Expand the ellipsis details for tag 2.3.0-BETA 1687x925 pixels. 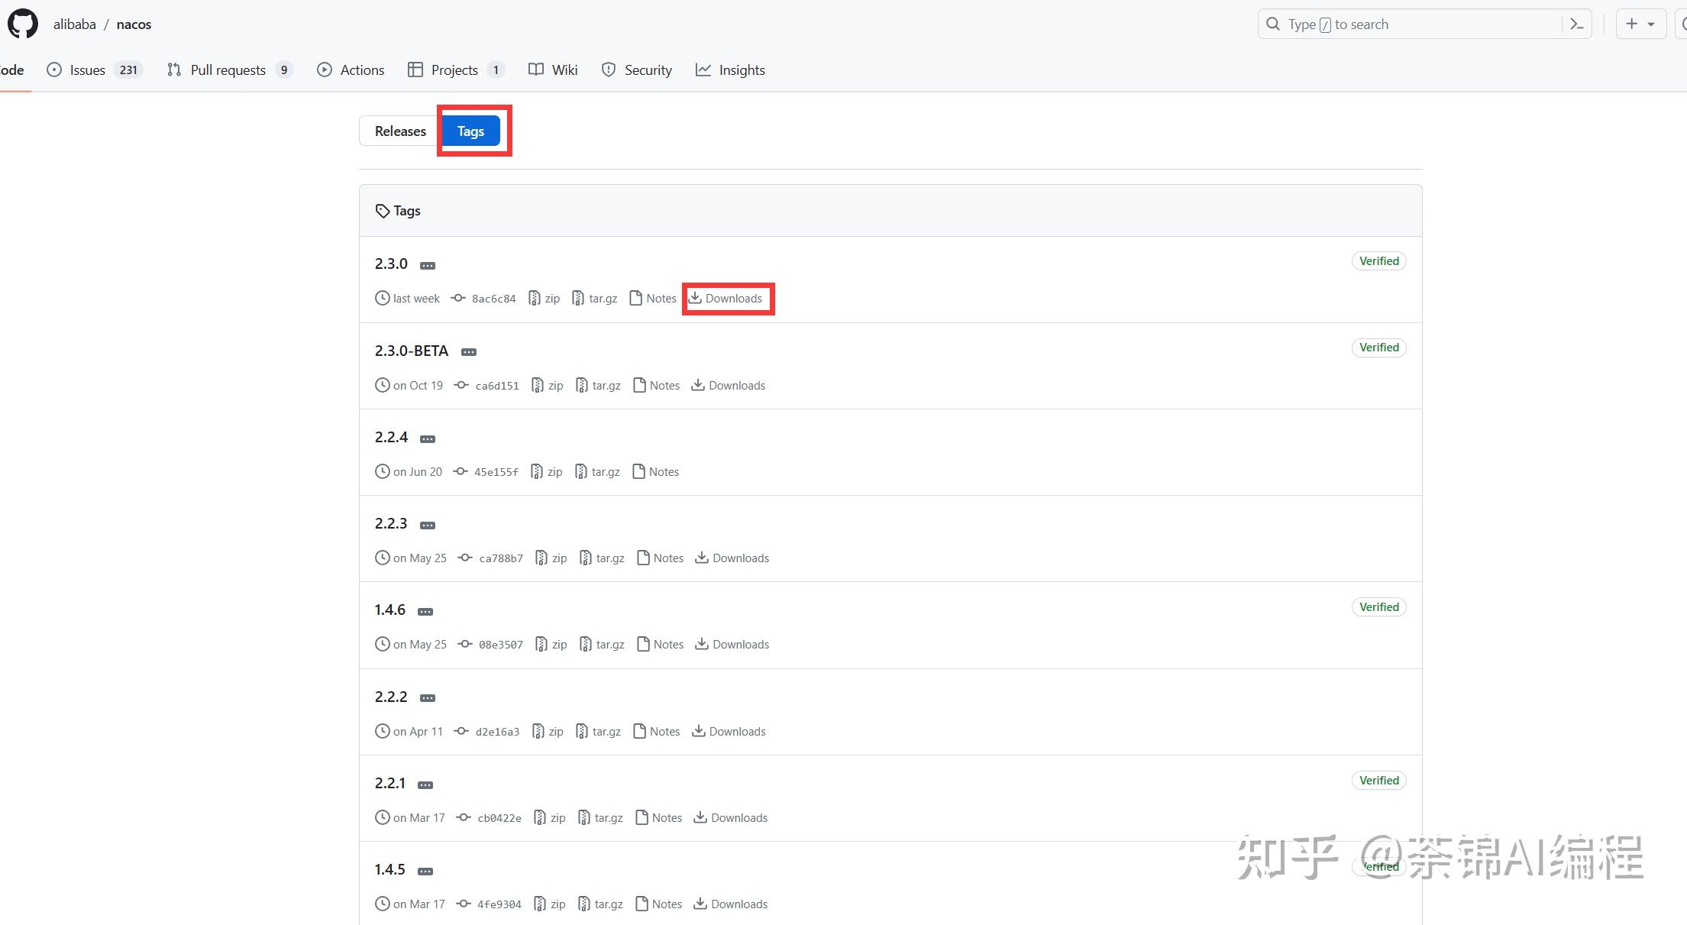coord(469,352)
